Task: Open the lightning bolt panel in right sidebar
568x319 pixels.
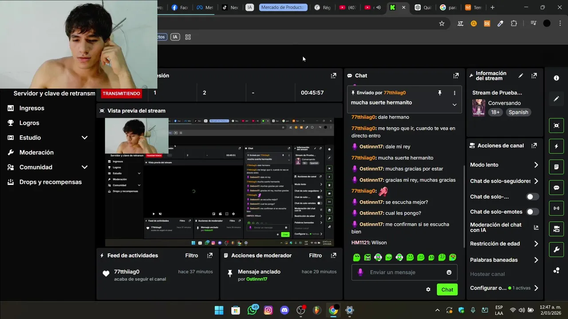Action: 556,146
